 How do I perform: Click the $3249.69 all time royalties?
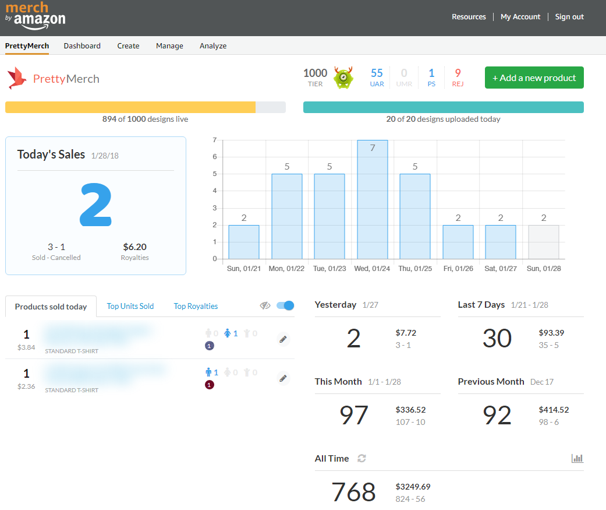(x=413, y=487)
